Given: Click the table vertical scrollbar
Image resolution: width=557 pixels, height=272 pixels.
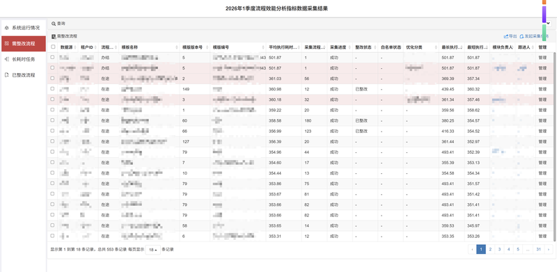Looking at the screenshot, I should (x=555, y=145).
